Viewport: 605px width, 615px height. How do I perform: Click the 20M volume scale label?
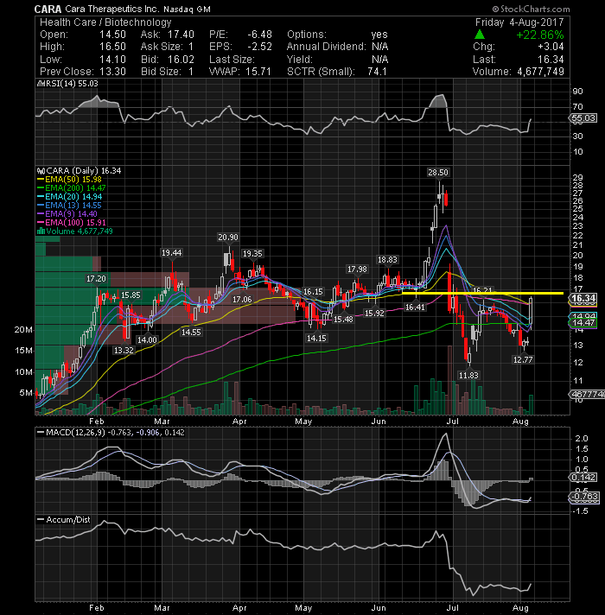[23, 330]
